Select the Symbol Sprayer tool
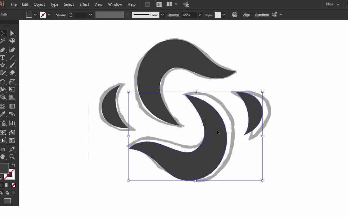348x217 pixels. click(x=3, y=123)
